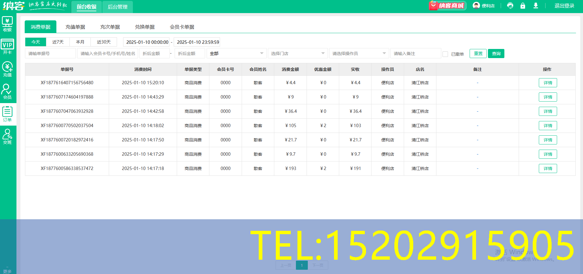Click the 请输入单据号 input field

click(x=50, y=53)
